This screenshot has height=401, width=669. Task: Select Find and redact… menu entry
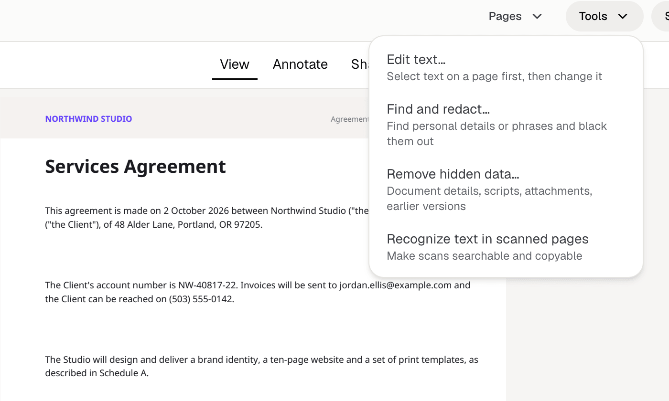coord(506,125)
